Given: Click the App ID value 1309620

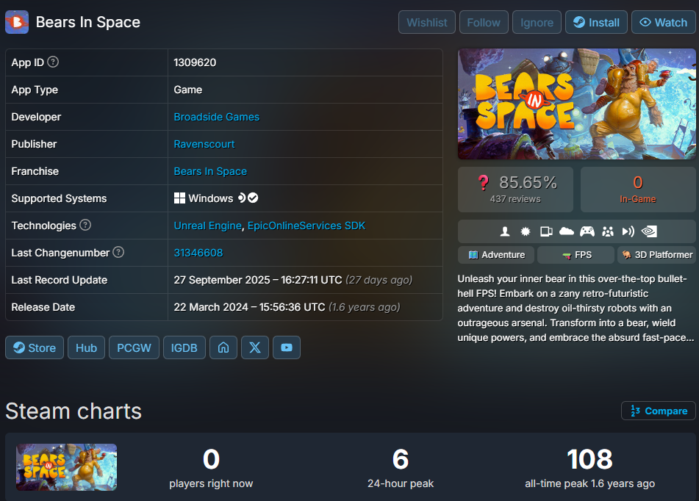Looking at the screenshot, I should point(195,62).
